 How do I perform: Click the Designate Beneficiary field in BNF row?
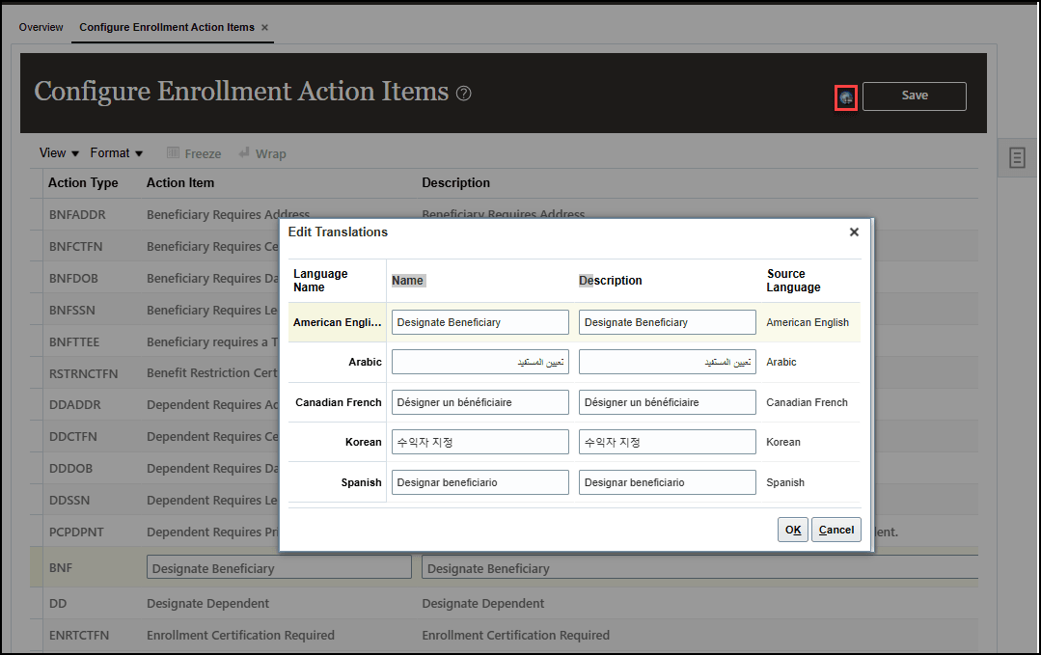pos(279,566)
